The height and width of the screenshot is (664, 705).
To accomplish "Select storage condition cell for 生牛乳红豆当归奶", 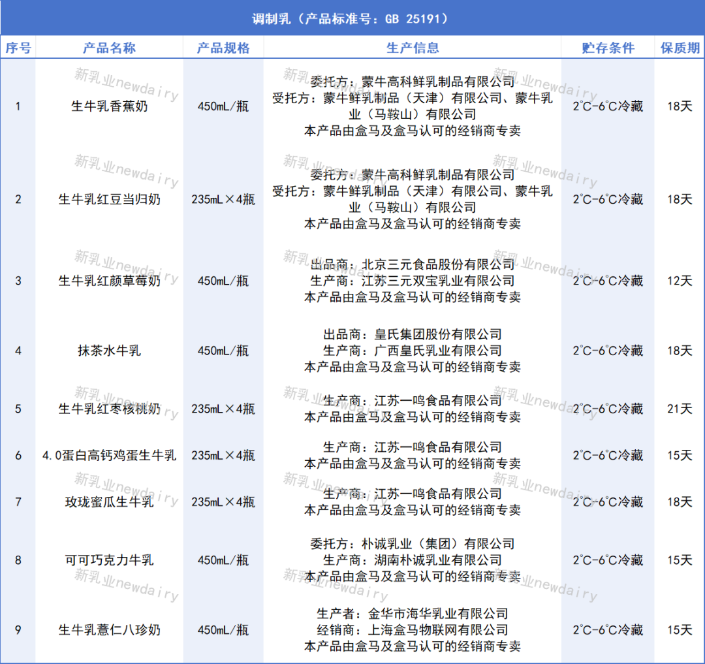I will (608, 199).
